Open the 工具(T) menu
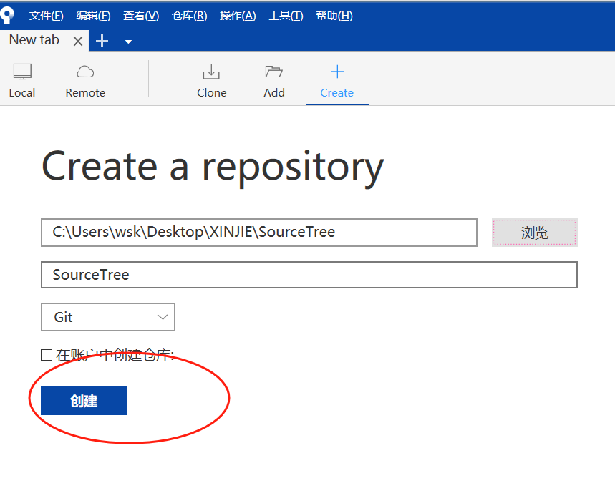 pyautogui.click(x=286, y=16)
